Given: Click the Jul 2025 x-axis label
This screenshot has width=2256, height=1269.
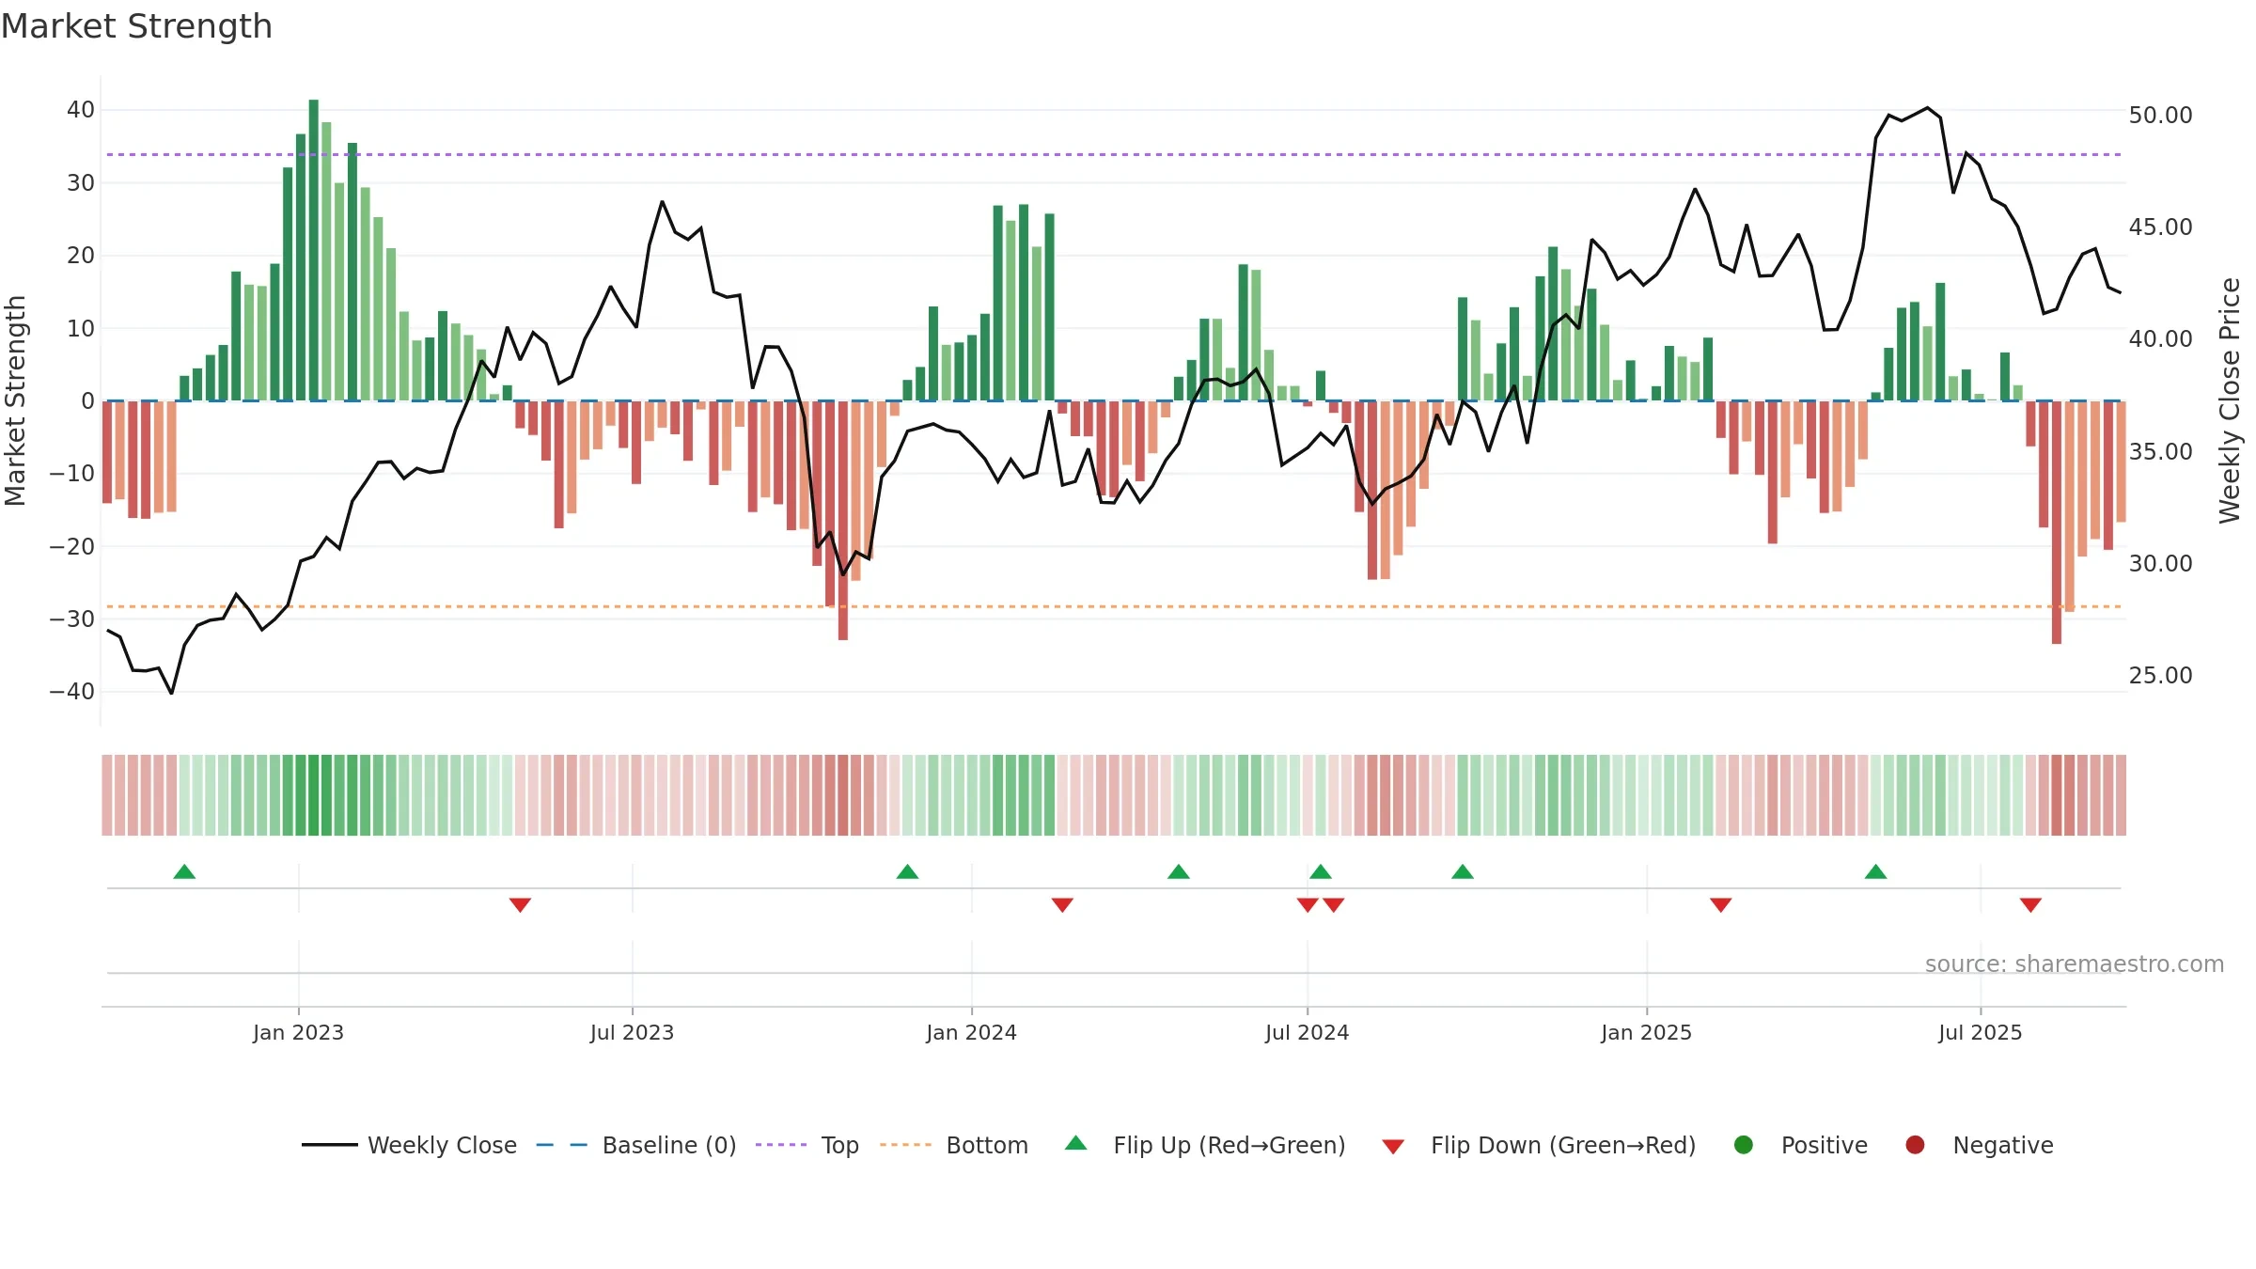Looking at the screenshot, I should (1980, 1032).
